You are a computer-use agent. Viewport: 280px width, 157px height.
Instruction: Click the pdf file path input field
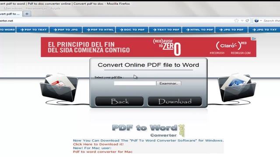pyautogui.click(x=135, y=83)
